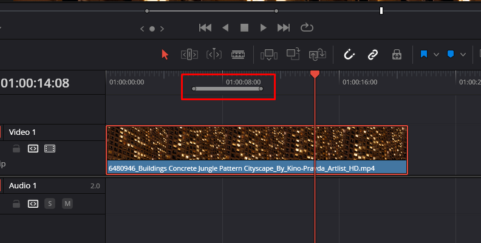
Task: Click the timeline ruler at 01:00:00:00
Action: point(127,82)
